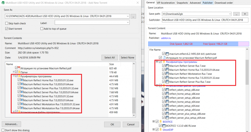
Task: Uncheck Macrium Reflect Home Rus 7.0.2035.01.64.exe in right panel
Action: tap(164, 70)
